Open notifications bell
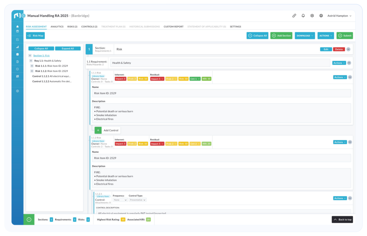Screen dimensions: 367x236 point(303,16)
